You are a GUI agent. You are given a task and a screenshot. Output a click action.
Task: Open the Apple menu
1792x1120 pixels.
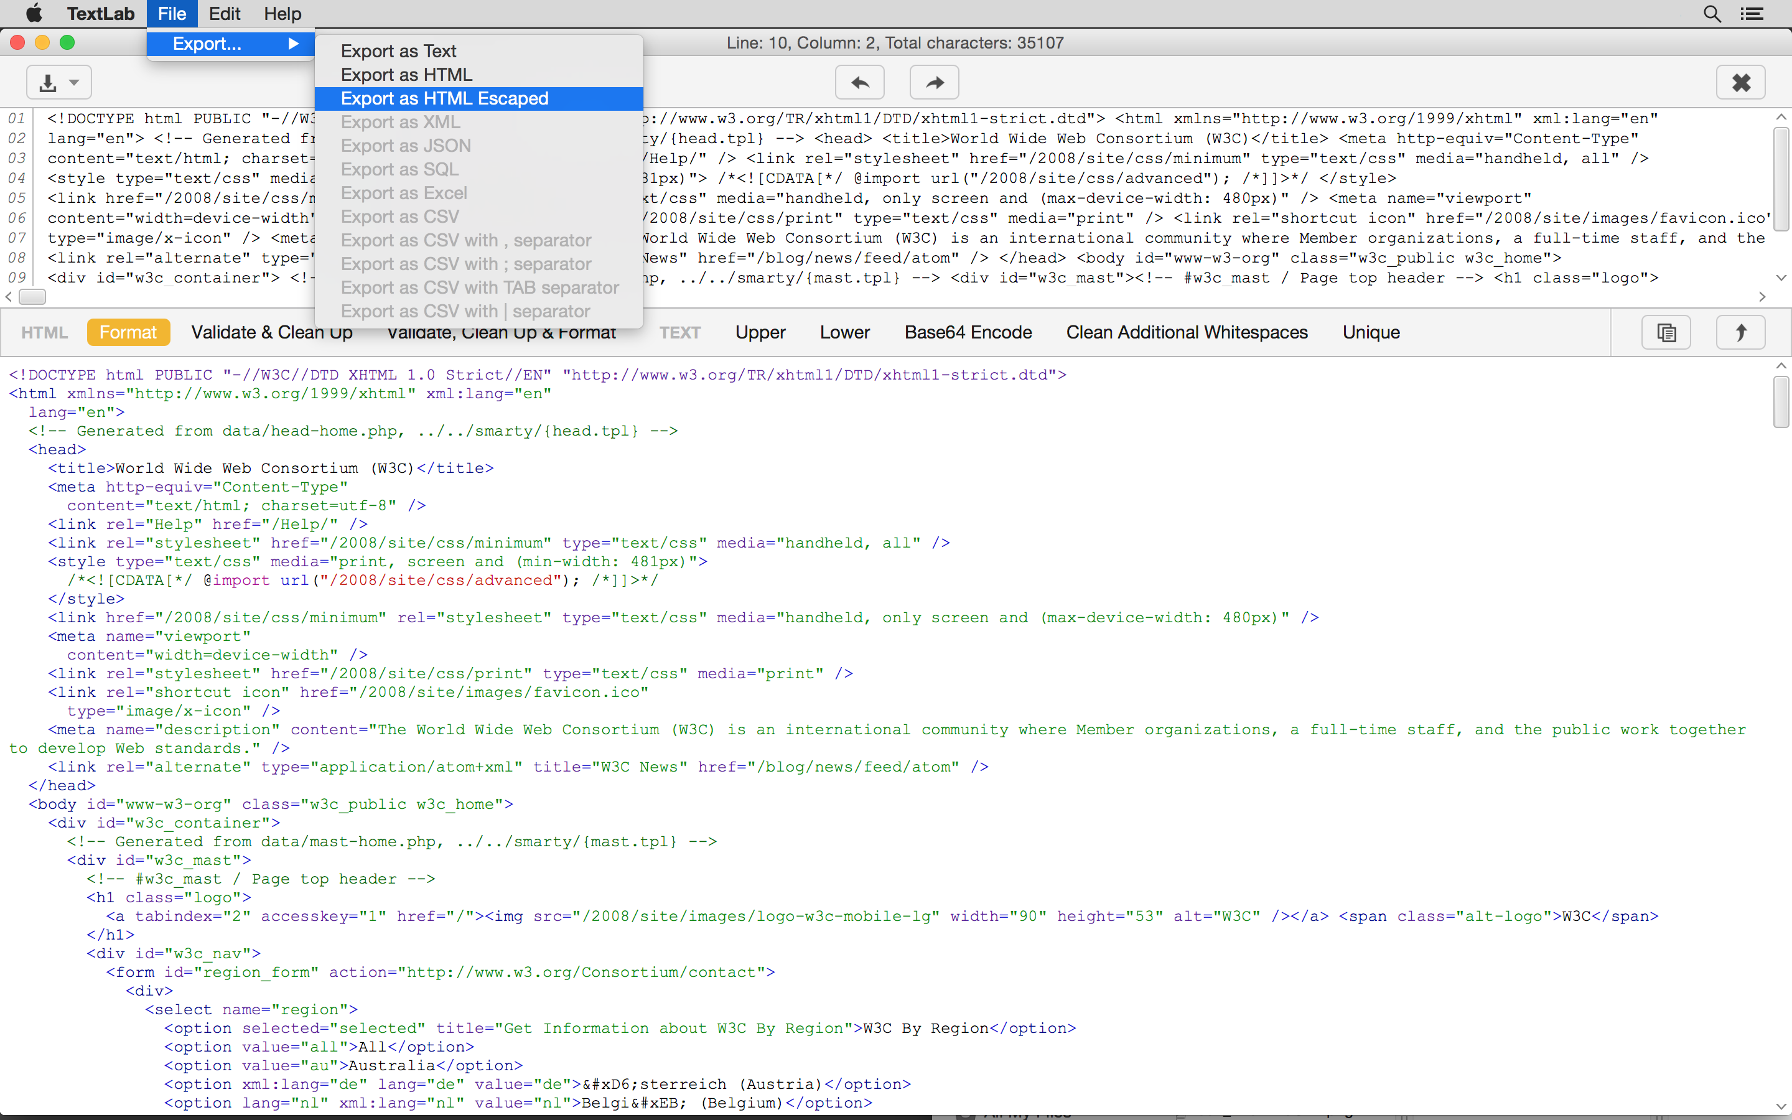click(x=34, y=13)
